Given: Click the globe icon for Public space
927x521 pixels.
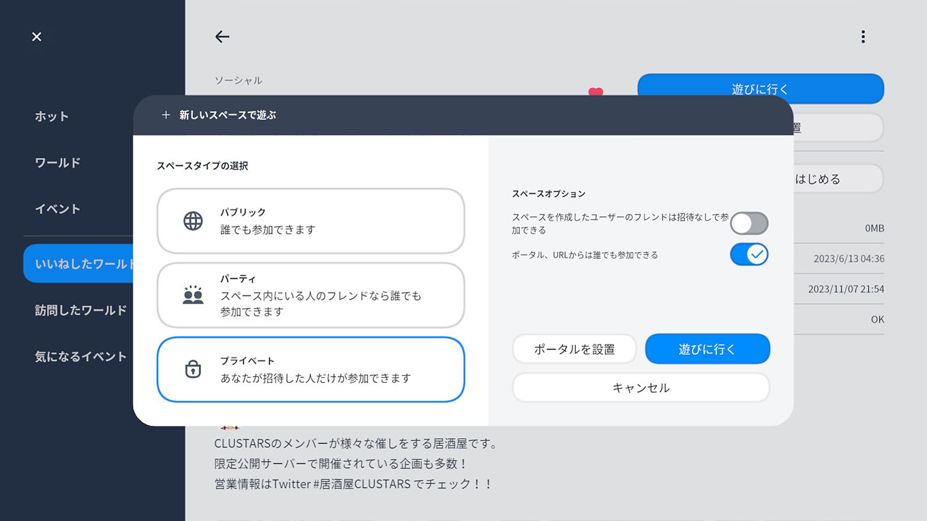Looking at the screenshot, I should 193,221.
